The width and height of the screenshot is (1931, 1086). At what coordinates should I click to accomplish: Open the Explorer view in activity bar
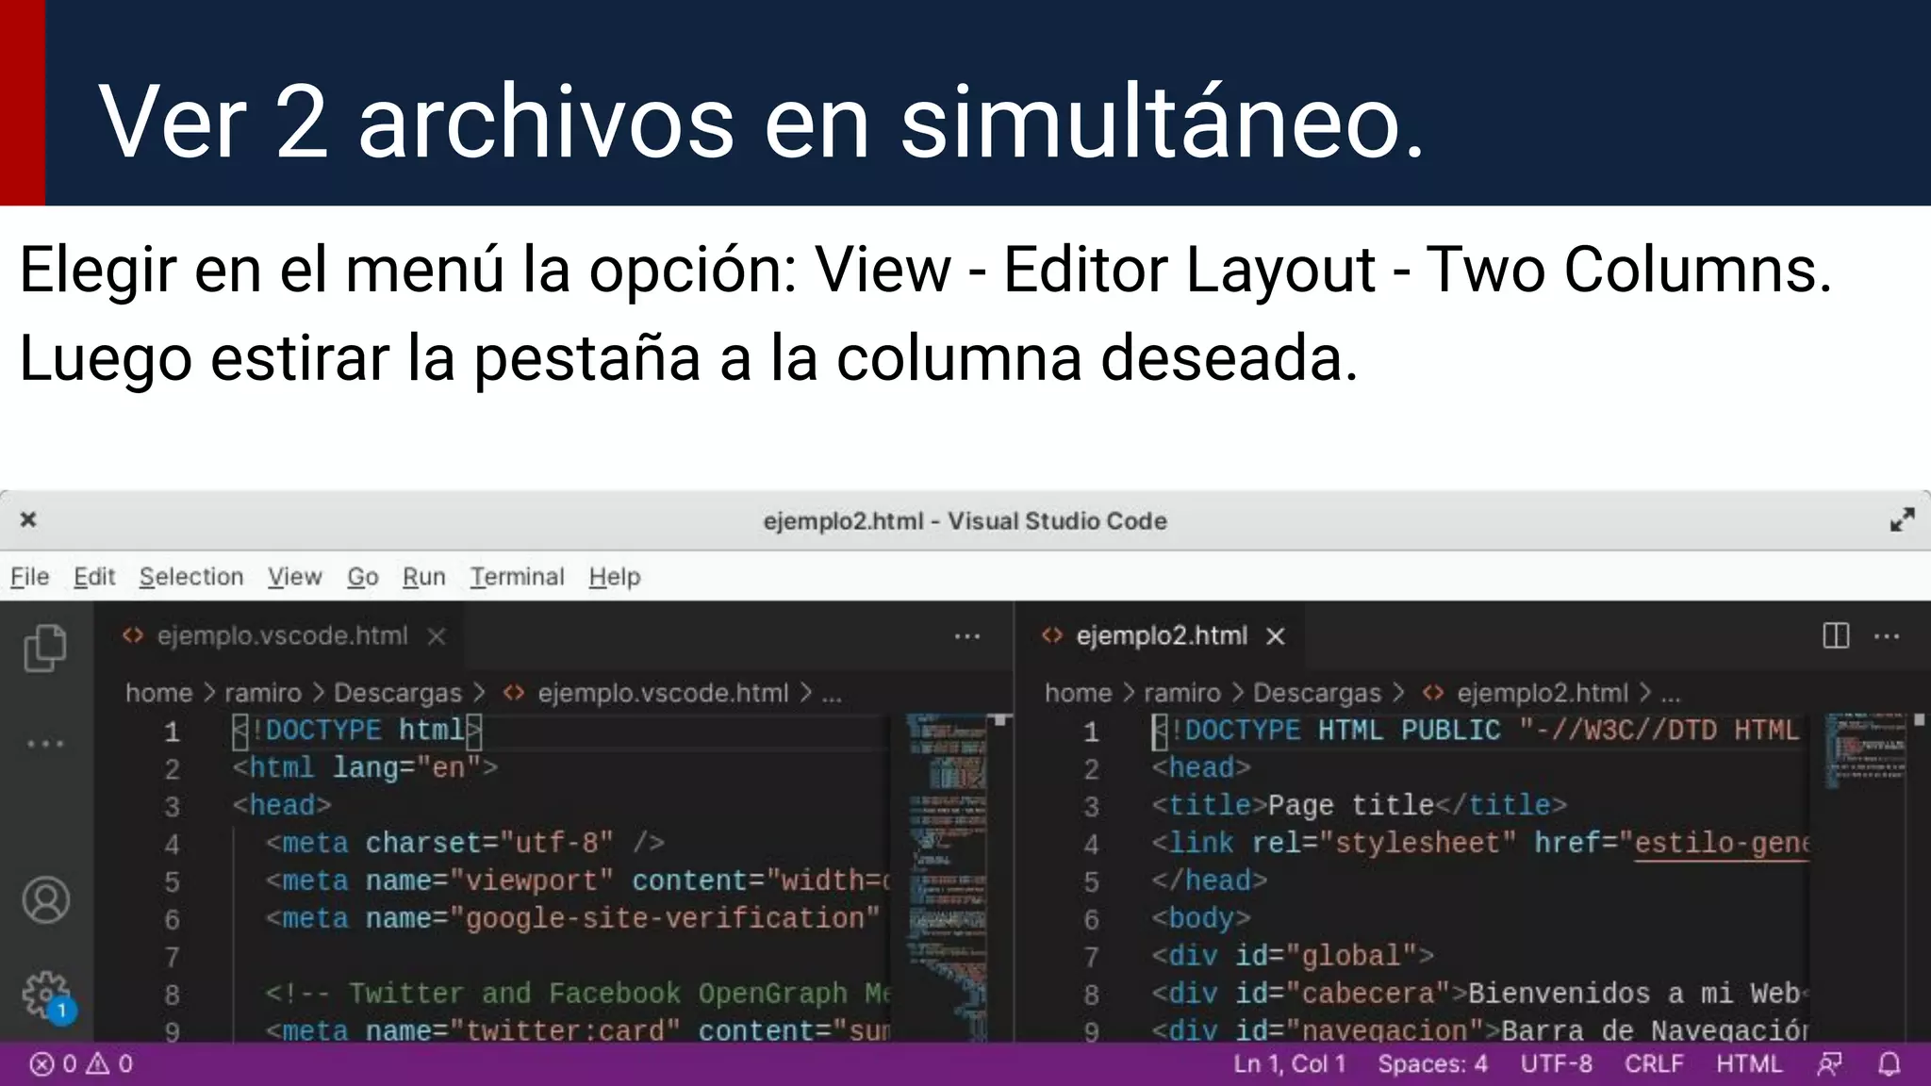pyautogui.click(x=45, y=648)
